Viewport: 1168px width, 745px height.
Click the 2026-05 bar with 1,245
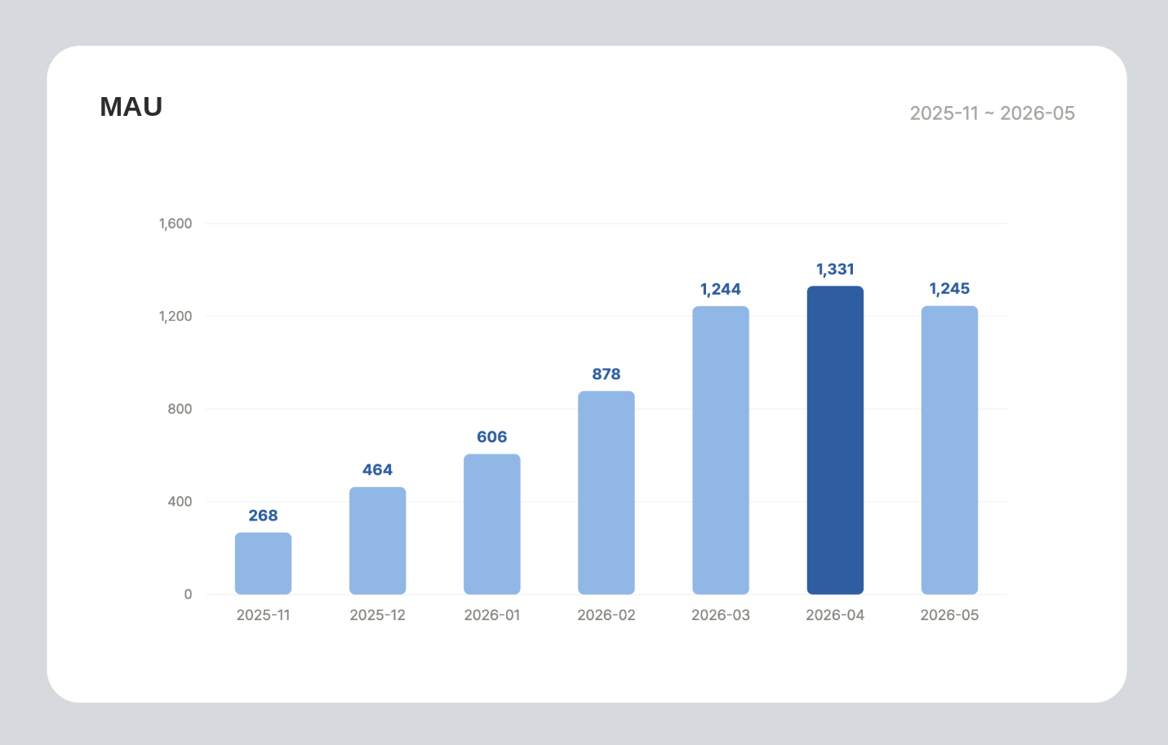pyautogui.click(x=949, y=450)
